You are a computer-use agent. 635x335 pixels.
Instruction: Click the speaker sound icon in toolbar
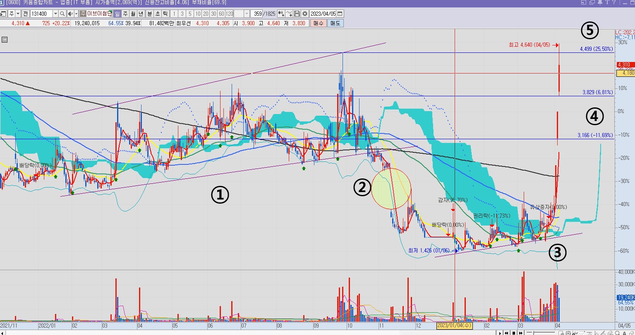(71, 14)
